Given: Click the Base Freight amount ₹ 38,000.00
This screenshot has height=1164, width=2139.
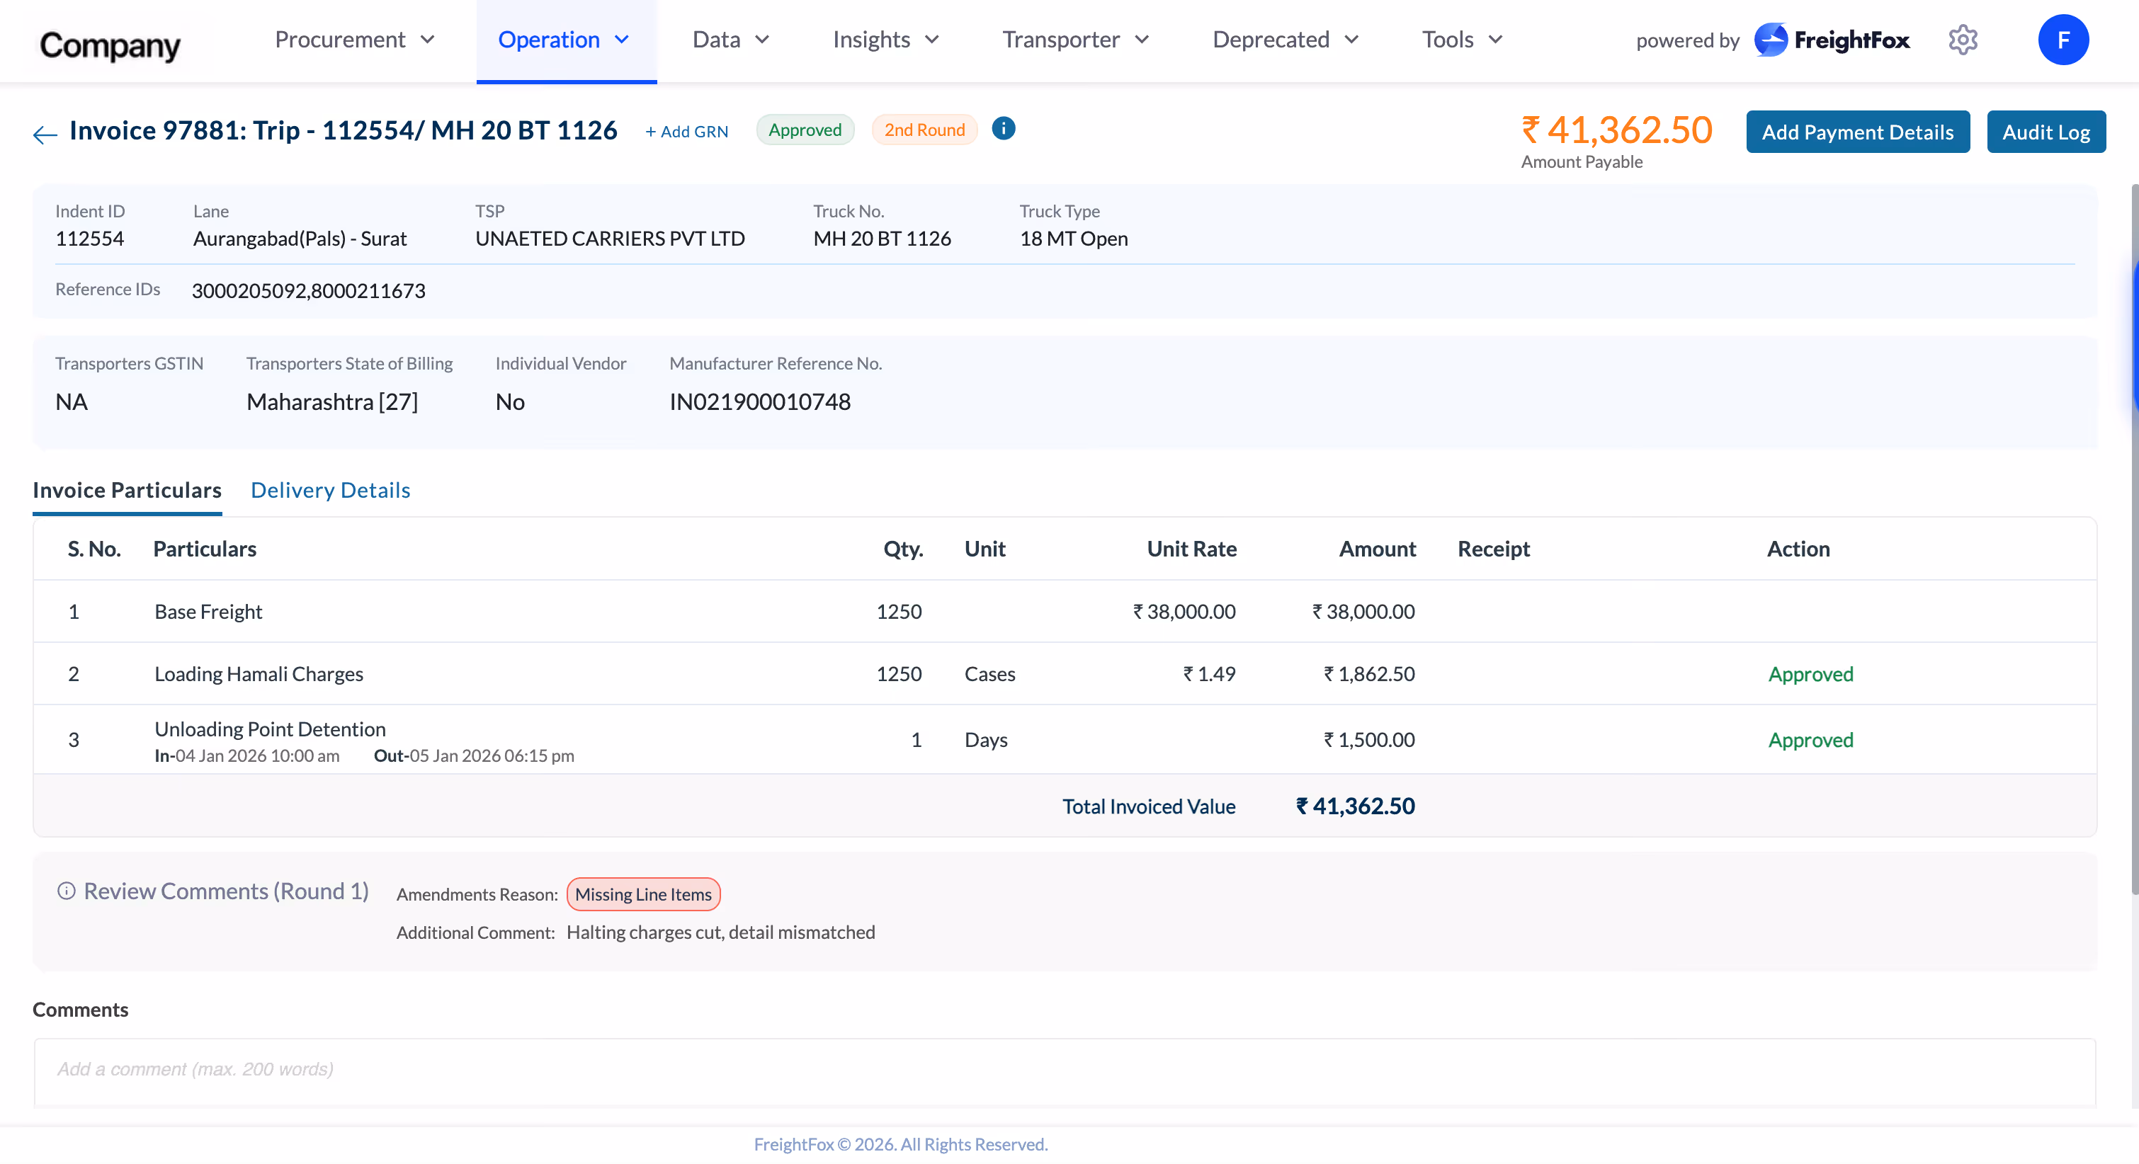Looking at the screenshot, I should (1363, 611).
